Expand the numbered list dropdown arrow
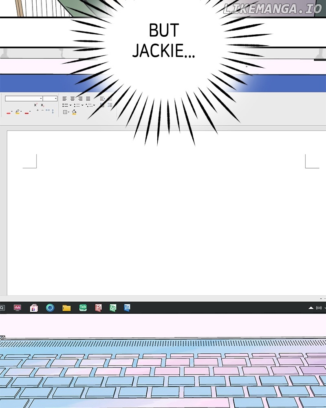Viewport: 326px width, 408px height. click(x=82, y=105)
